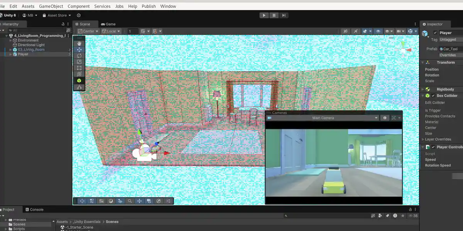Screen dimensions: 463x231
Task: Open Hierarchy panel kebab menu
Action: click(x=69, y=24)
